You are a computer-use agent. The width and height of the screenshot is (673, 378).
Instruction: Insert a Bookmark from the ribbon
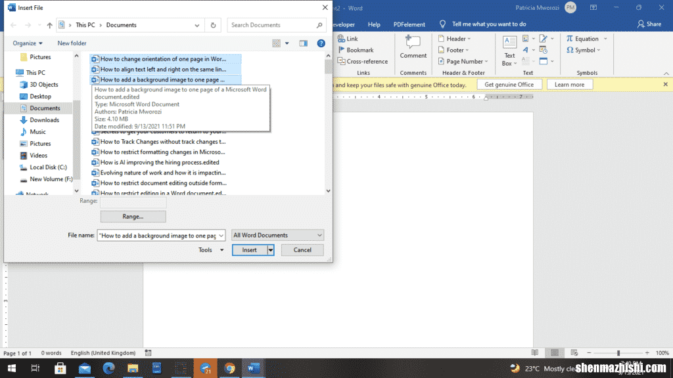(356, 50)
